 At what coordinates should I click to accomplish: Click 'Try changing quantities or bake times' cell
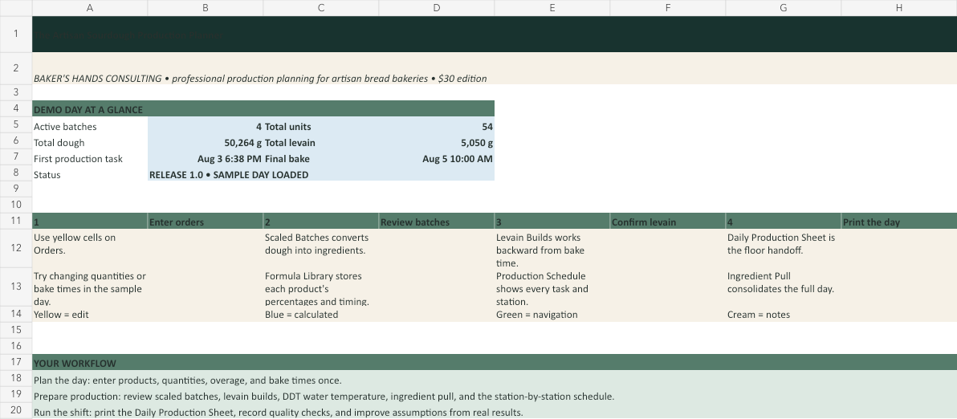pos(90,287)
